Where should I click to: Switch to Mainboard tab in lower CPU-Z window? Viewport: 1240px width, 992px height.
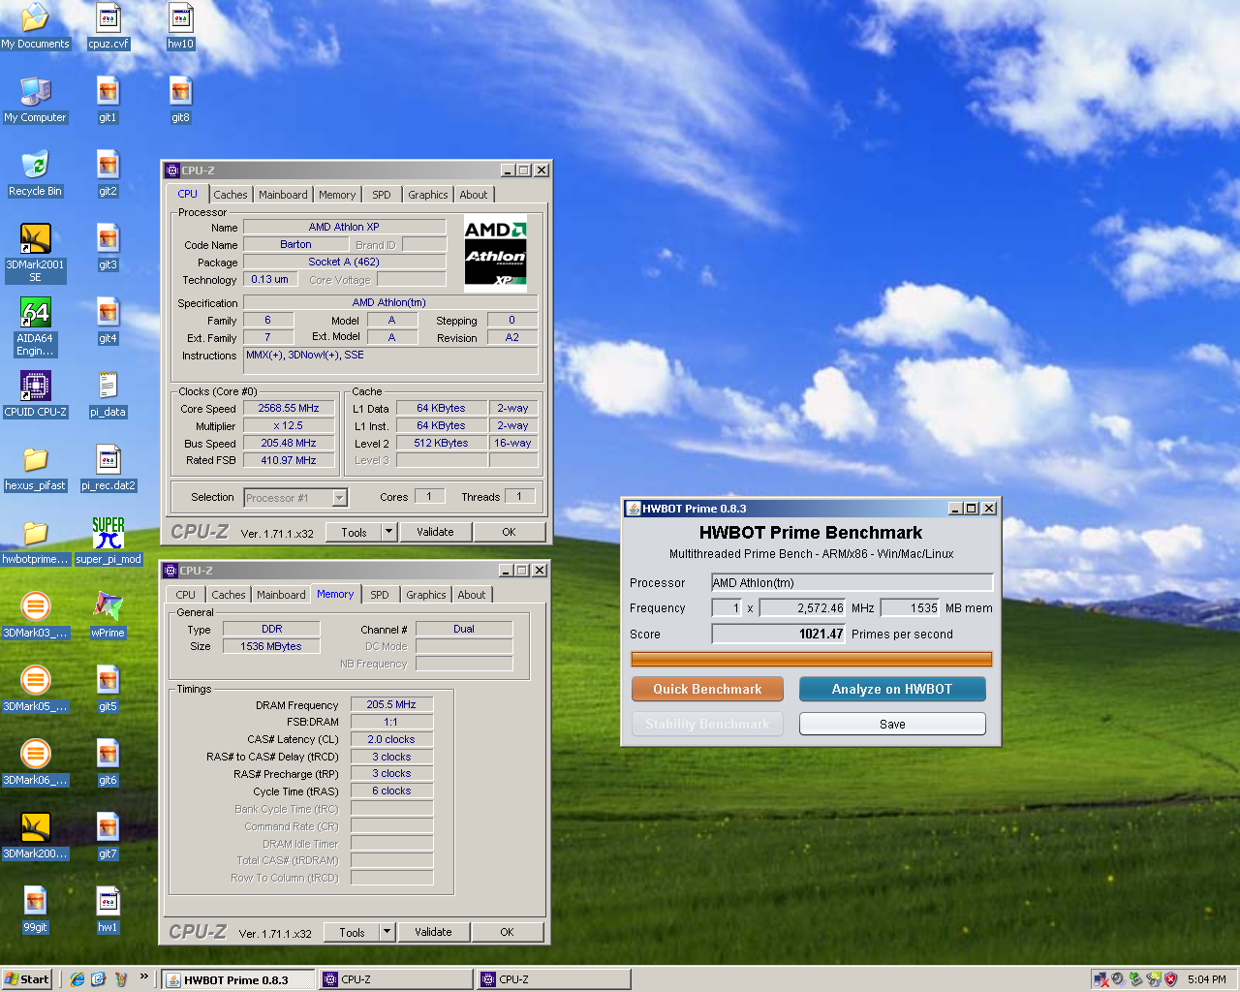(x=281, y=595)
